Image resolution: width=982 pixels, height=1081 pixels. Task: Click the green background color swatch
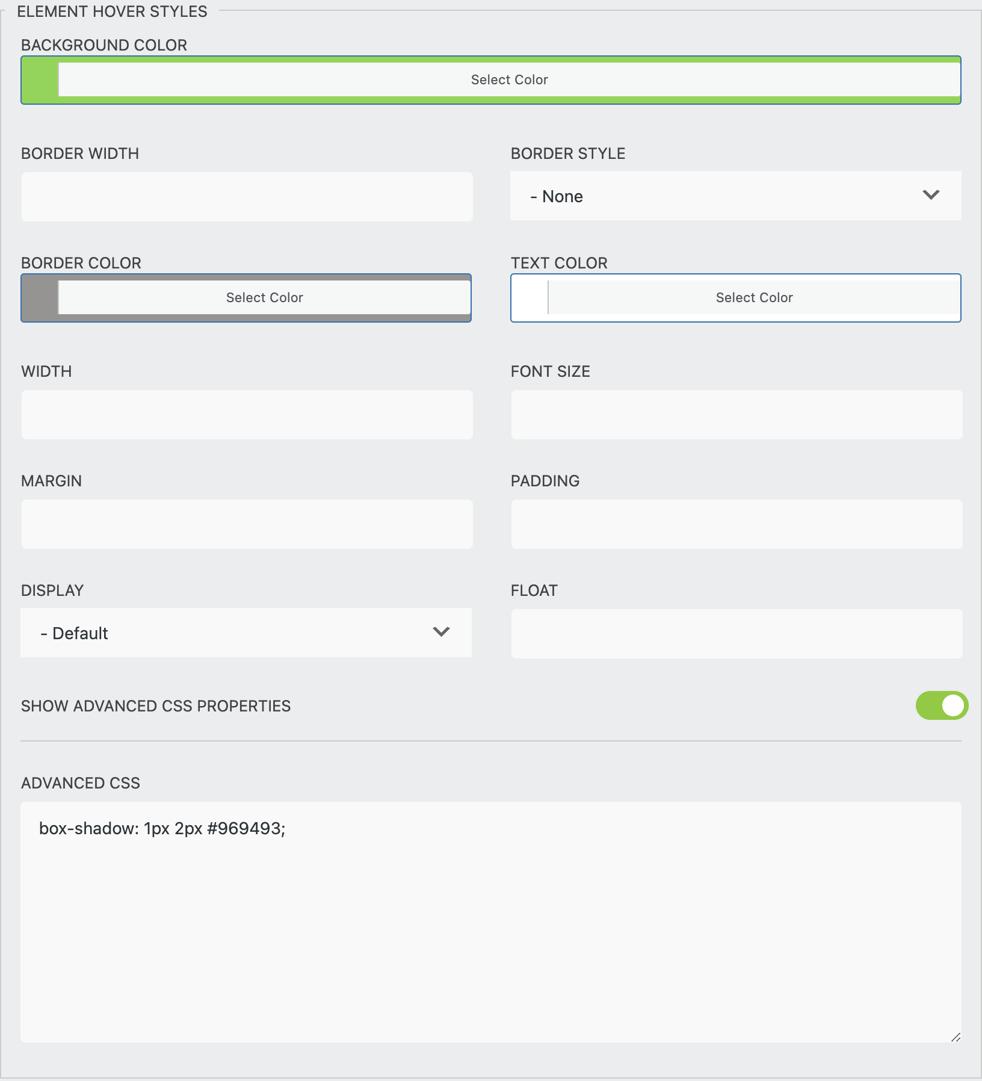coord(37,79)
